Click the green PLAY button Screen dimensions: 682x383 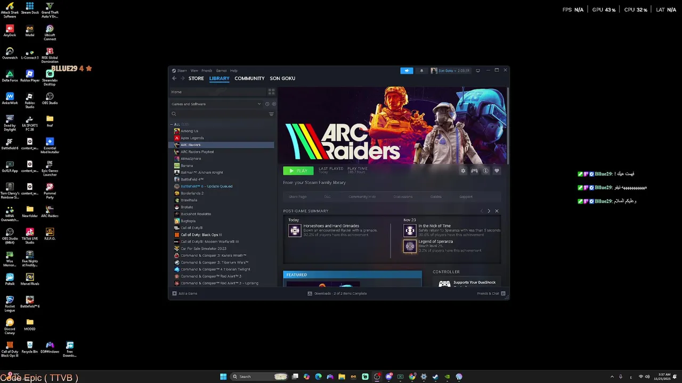(298, 171)
